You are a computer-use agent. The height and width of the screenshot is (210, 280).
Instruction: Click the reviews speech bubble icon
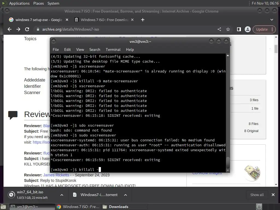13,115
